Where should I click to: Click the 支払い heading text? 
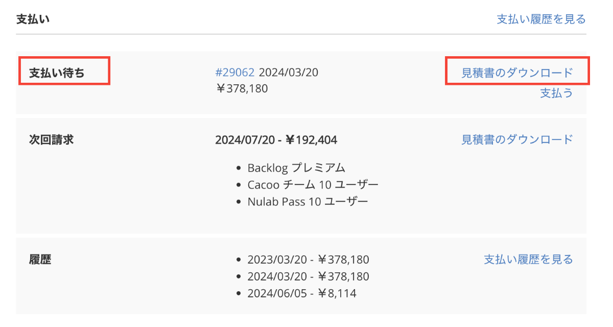coord(33,19)
